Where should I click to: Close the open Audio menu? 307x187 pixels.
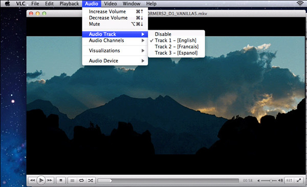[92, 4]
